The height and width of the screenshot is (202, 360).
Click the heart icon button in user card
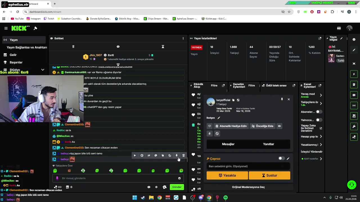[x=210, y=126]
